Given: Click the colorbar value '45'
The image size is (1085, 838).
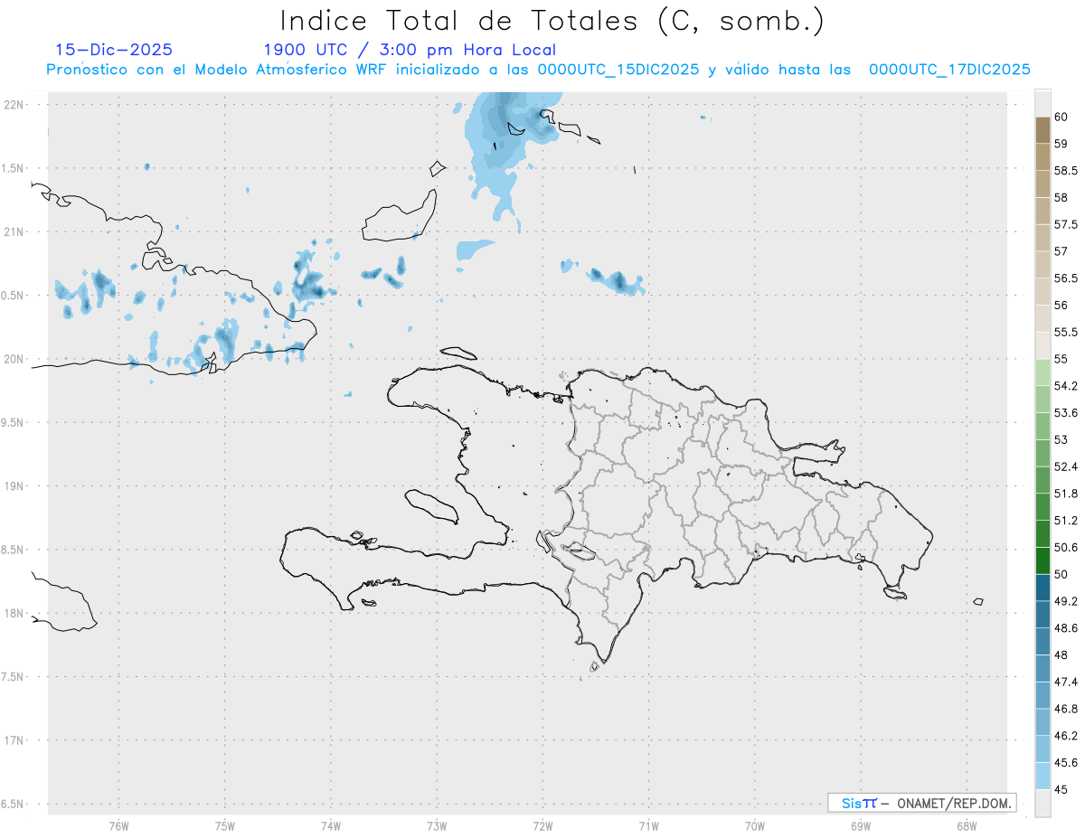Looking at the screenshot, I should pyautogui.click(x=1061, y=789).
